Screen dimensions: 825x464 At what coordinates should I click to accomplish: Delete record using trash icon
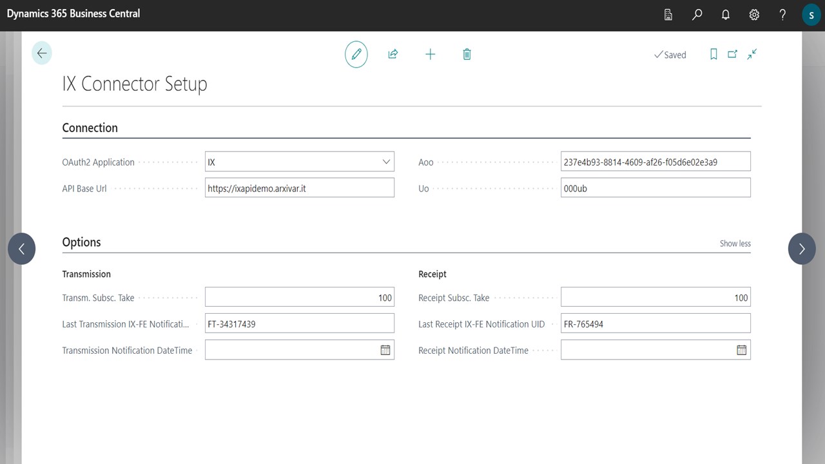click(467, 55)
